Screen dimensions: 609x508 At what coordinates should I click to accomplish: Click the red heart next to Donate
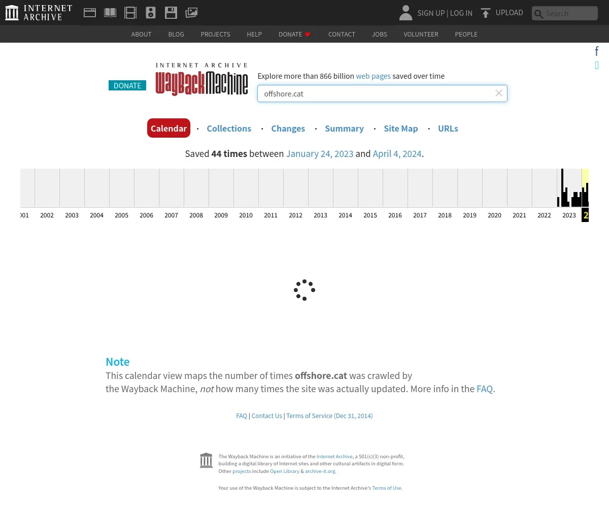point(308,35)
